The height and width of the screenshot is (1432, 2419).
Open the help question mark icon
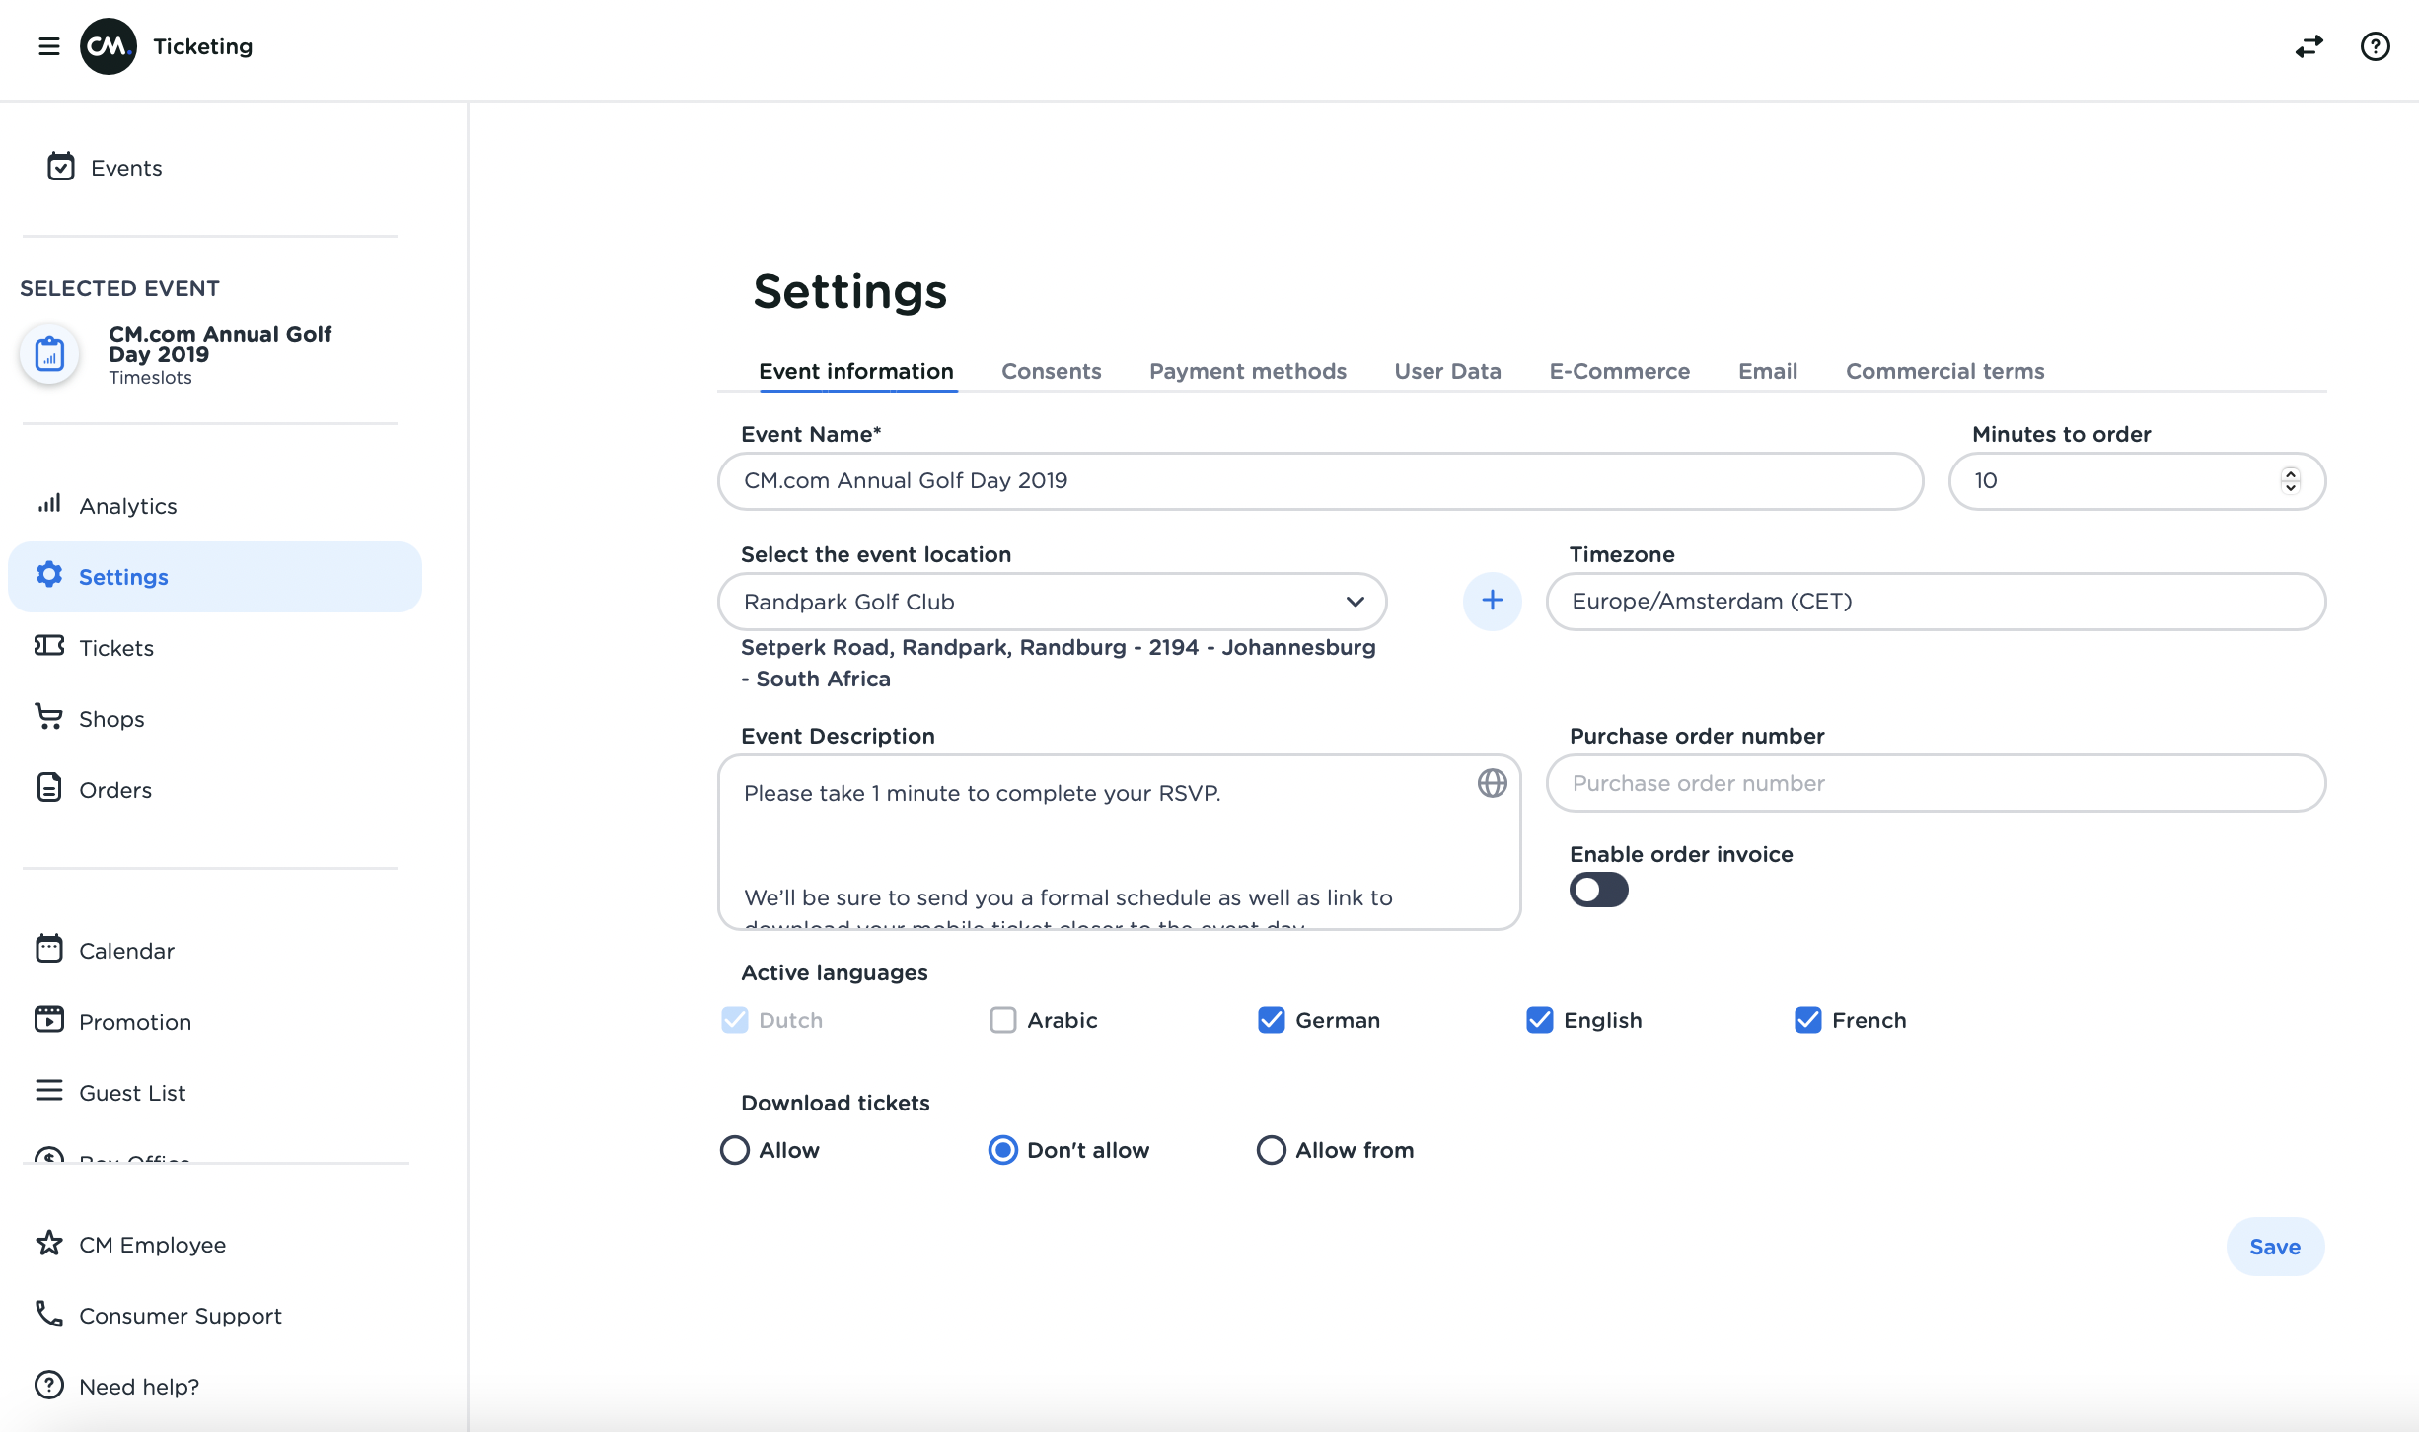[2375, 46]
